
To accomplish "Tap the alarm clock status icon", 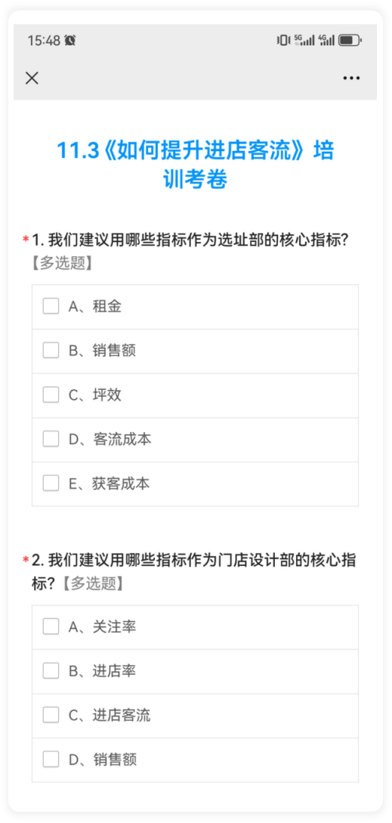I will coord(69,40).
